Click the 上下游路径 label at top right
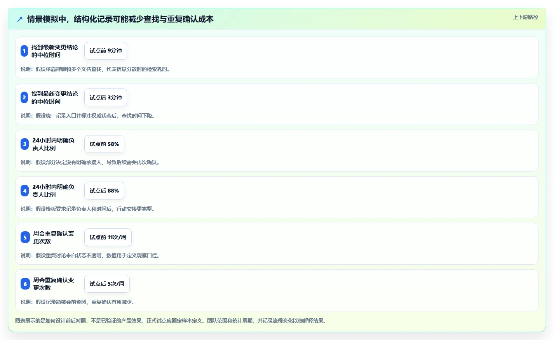The image size is (554, 340). point(525,17)
